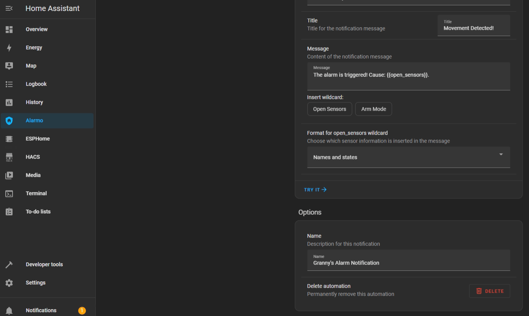
Task: Open the Names and states selector
Action: [403, 157]
